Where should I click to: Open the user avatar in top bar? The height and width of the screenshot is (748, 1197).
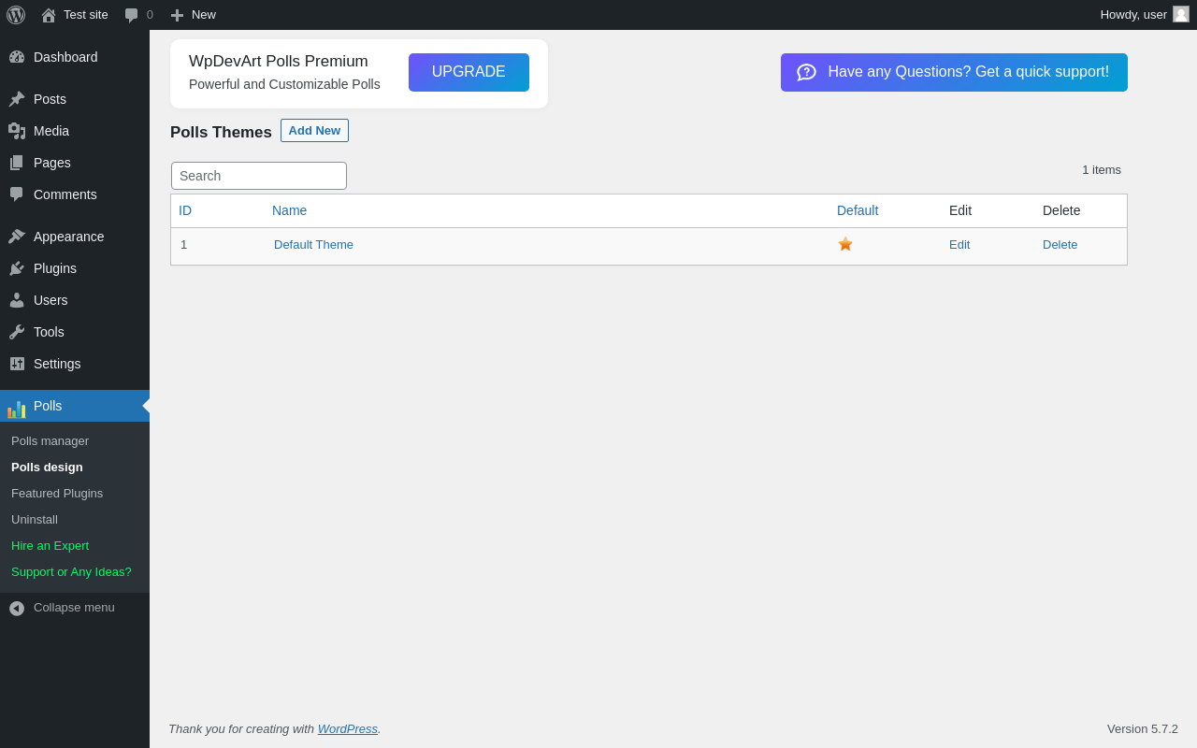(1181, 14)
